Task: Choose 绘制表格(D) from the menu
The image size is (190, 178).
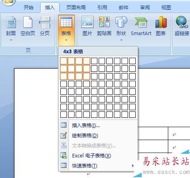Action: [98, 136]
